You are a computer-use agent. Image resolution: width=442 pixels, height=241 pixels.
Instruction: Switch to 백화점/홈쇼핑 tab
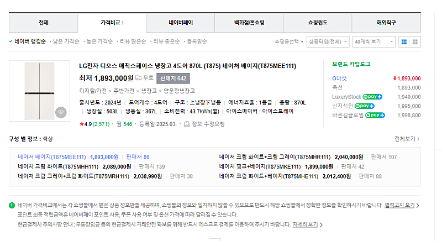(249, 23)
